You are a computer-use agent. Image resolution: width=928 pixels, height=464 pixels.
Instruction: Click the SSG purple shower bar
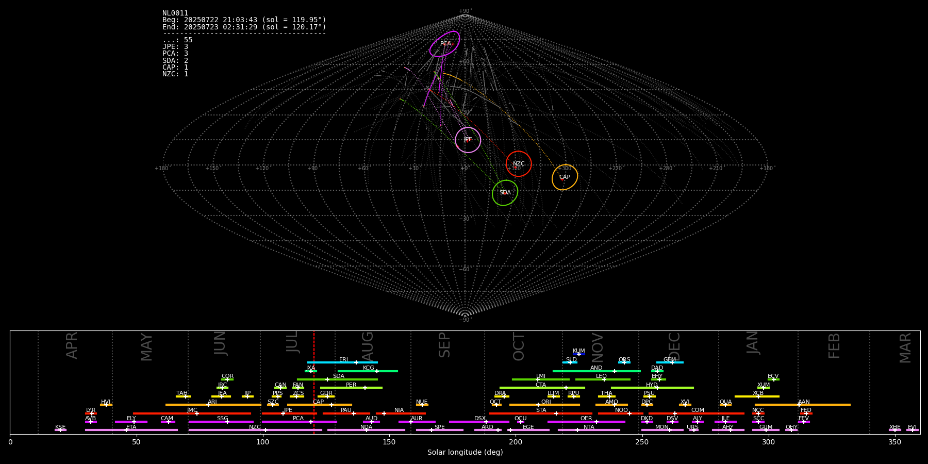click(221, 422)
